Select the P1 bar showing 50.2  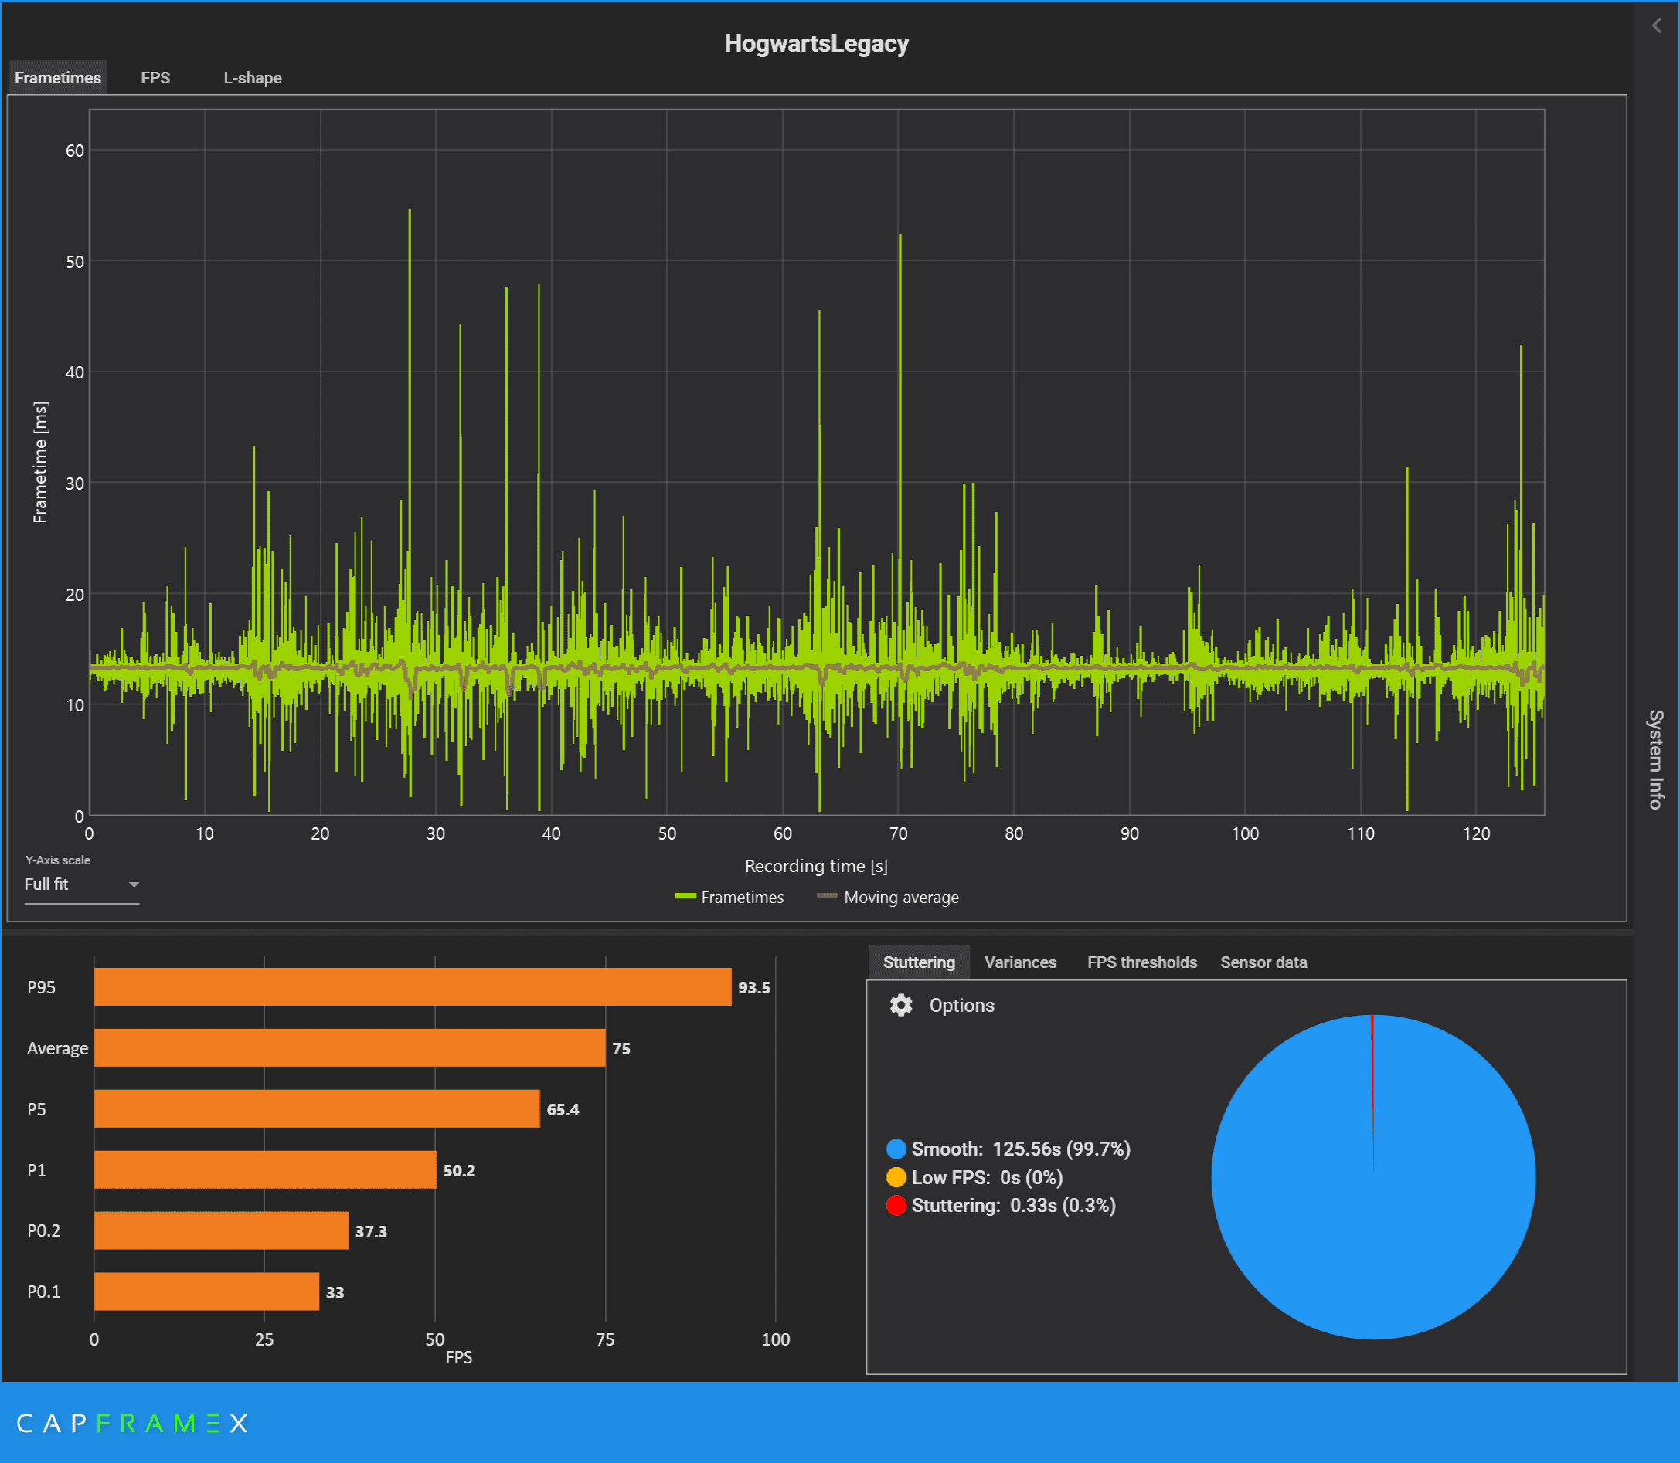click(265, 1170)
